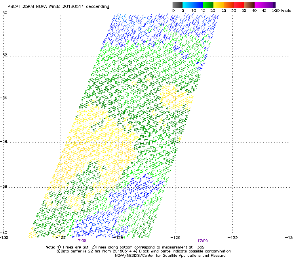Click the legend label '25'
Viewport: 293px width, 258px height.
[x=224, y=11]
